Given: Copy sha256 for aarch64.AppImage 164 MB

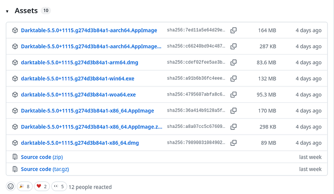Looking at the screenshot, I should (x=233, y=30).
